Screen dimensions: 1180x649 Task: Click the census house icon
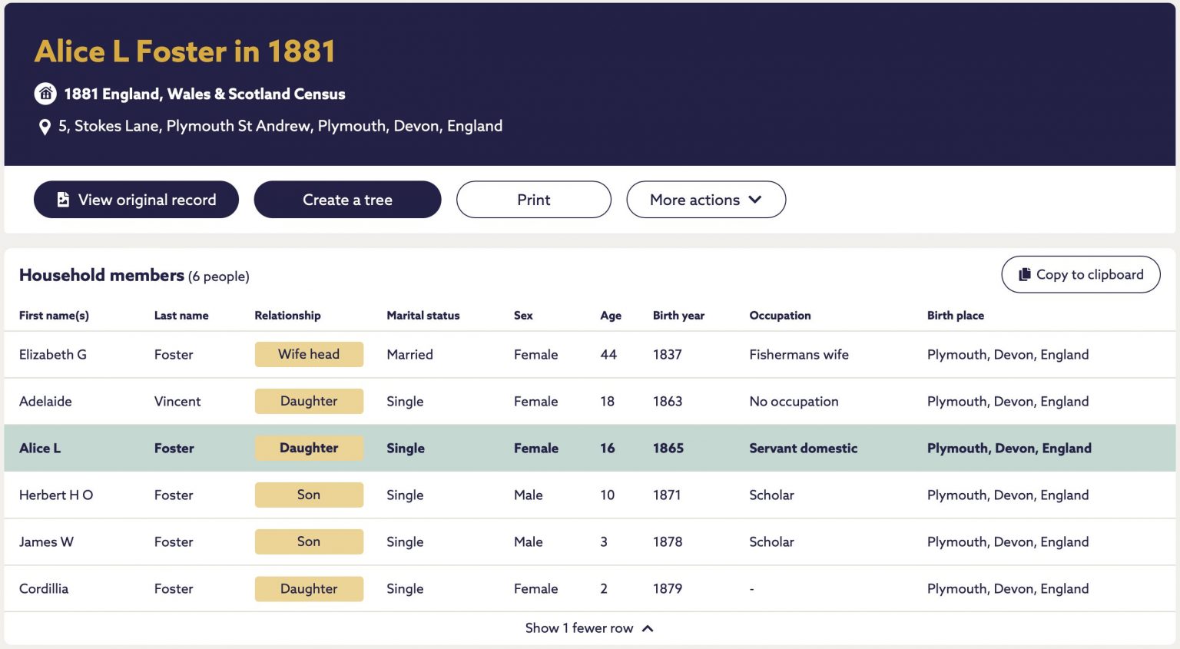[x=45, y=94]
